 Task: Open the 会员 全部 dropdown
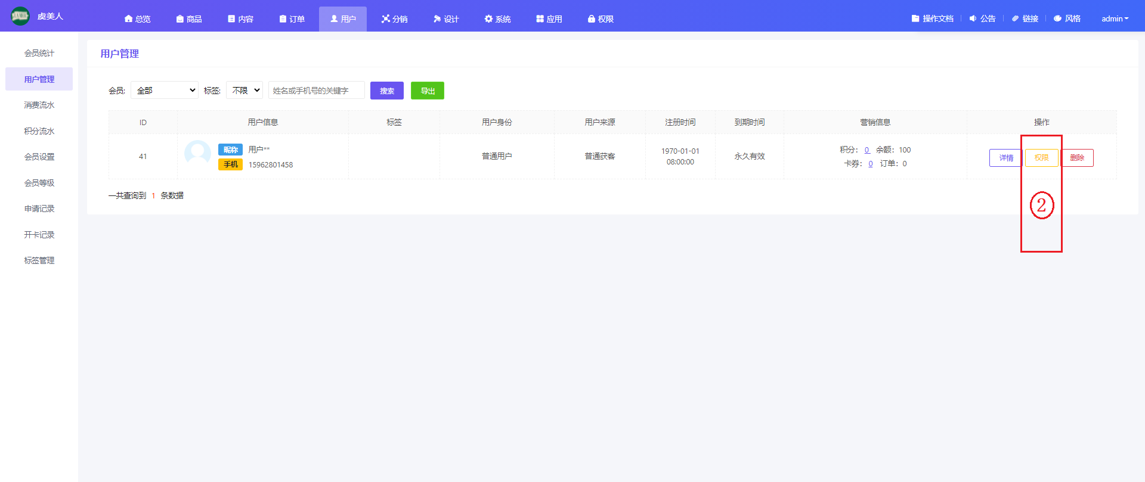pos(165,90)
